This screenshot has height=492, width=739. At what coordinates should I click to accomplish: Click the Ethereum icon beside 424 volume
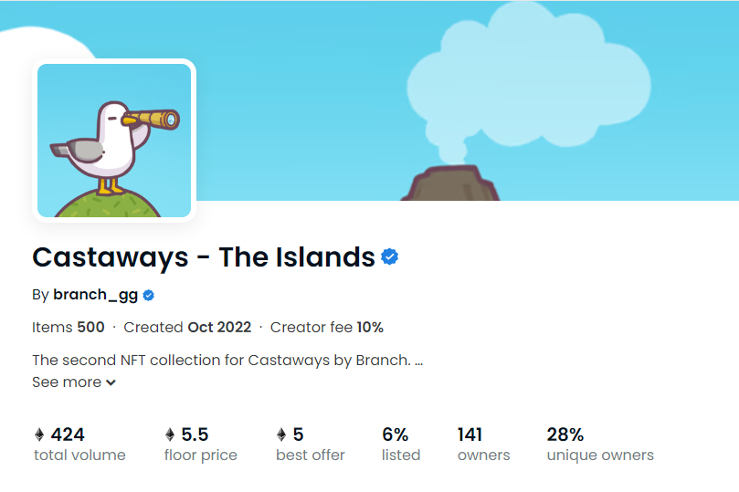pos(39,434)
